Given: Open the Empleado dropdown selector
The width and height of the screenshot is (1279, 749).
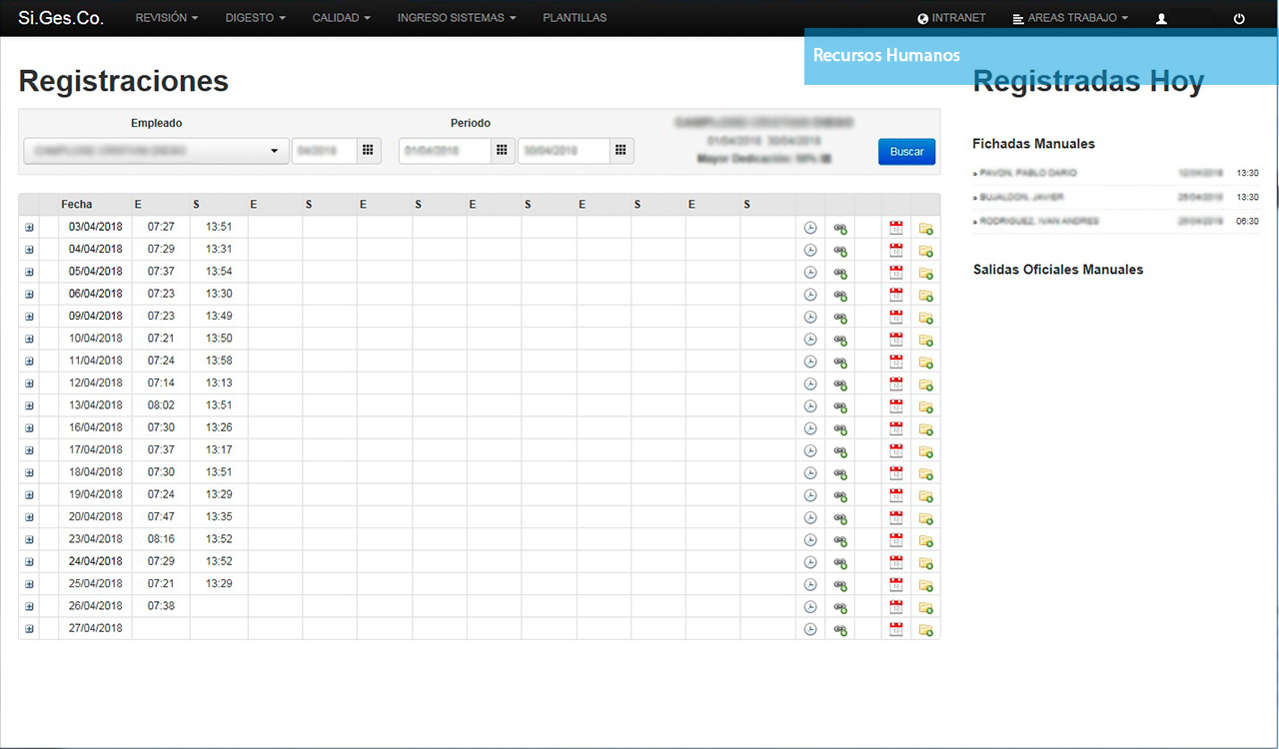Looking at the screenshot, I should tap(156, 151).
